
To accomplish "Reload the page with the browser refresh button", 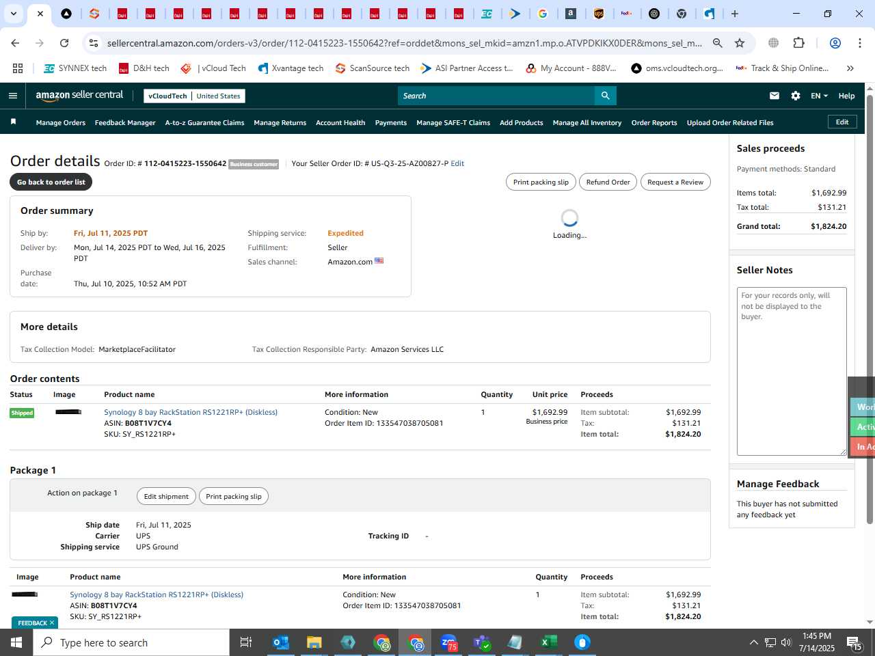I will coord(64,43).
